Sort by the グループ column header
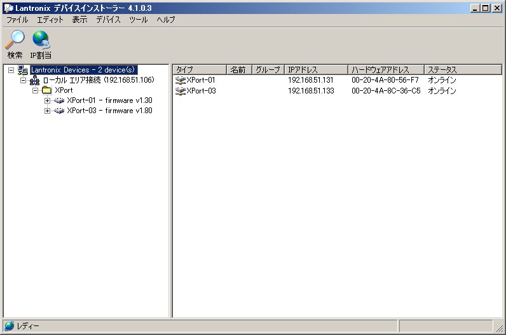The image size is (506, 335). click(268, 70)
